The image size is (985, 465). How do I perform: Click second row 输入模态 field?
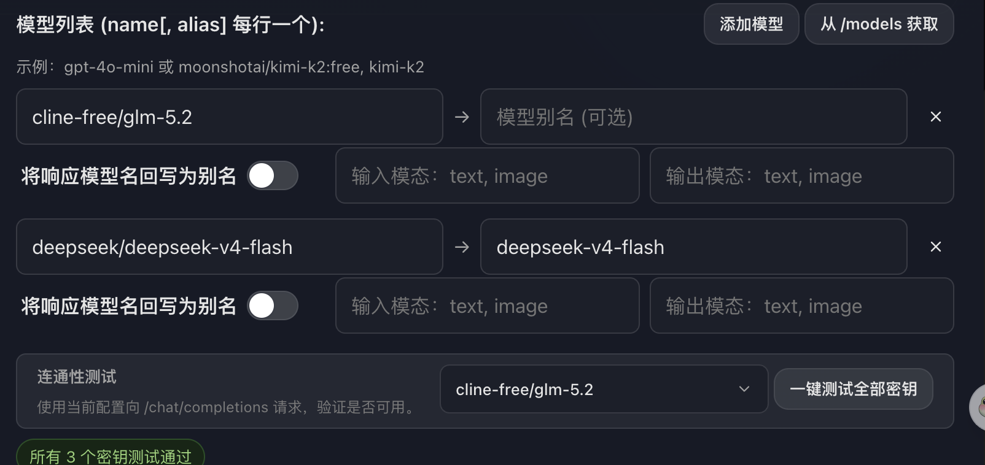(488, 306)
